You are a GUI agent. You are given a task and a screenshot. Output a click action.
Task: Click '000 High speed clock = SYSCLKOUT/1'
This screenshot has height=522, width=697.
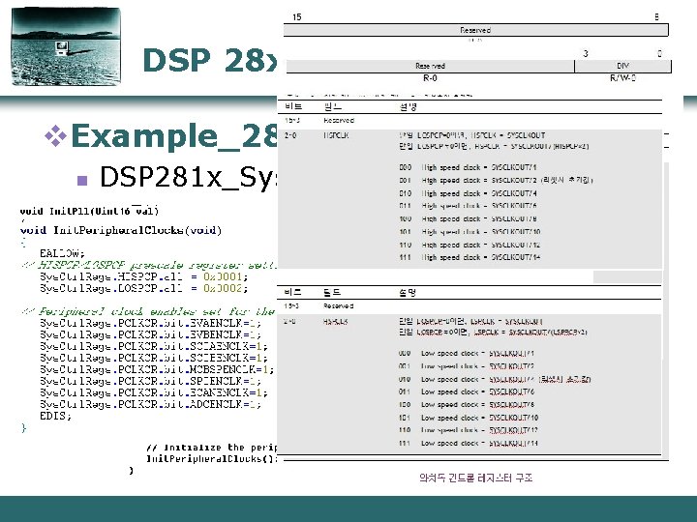click(x=468, y=167)
